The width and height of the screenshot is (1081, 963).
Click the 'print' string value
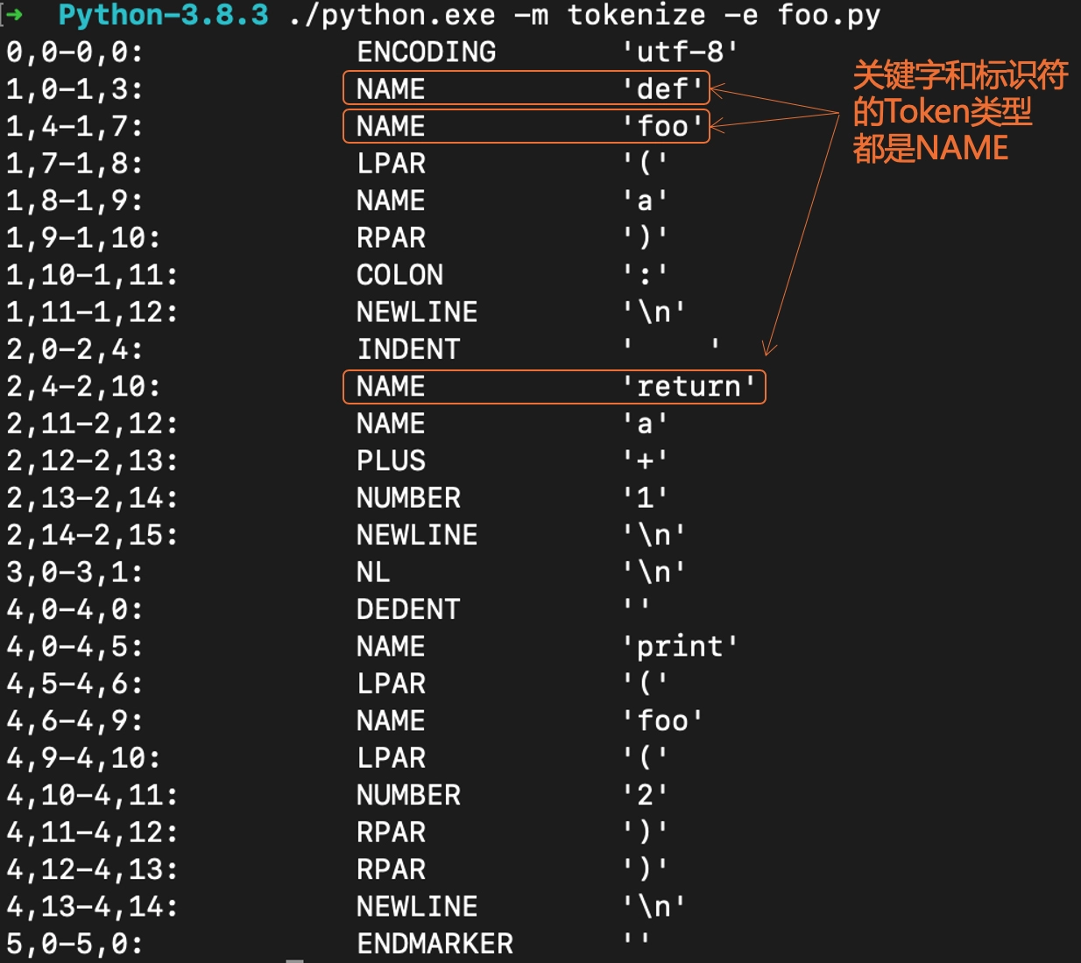680,646
